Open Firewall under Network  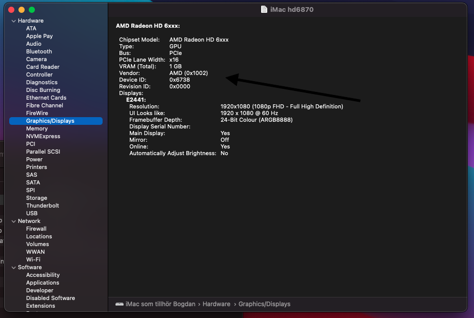point(36,229)
